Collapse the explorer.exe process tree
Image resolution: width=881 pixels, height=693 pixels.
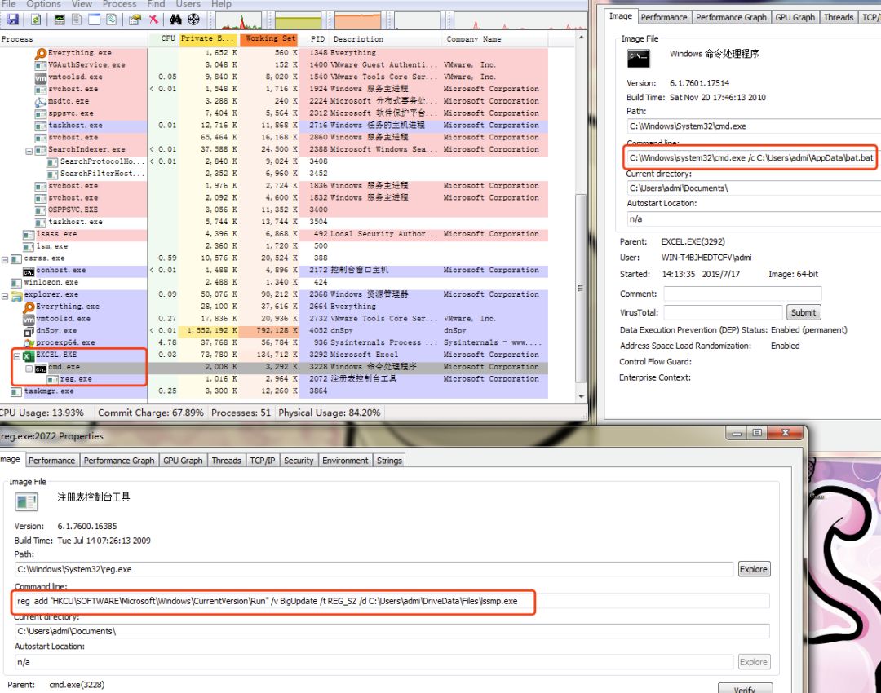click(x=5, y=295)
